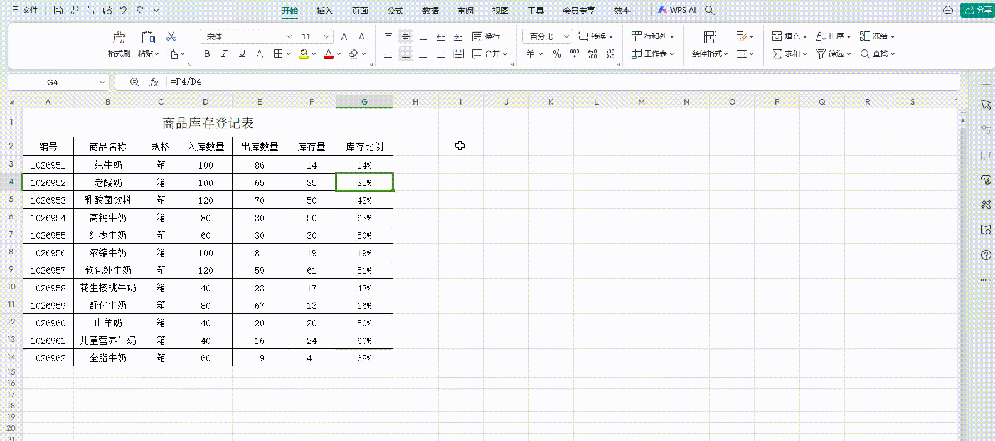The width and height of the screenshot is (995, 441).
Task: Decrease indent in alignment group
Action: (441, 36)
